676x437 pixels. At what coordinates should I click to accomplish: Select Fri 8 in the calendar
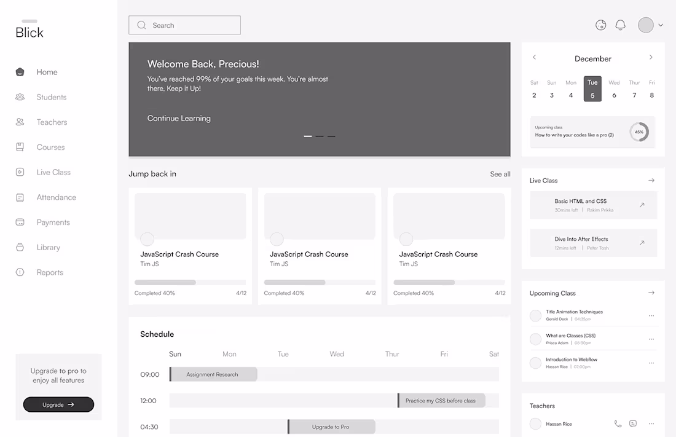pyautogui.click(x=652, y=89)
